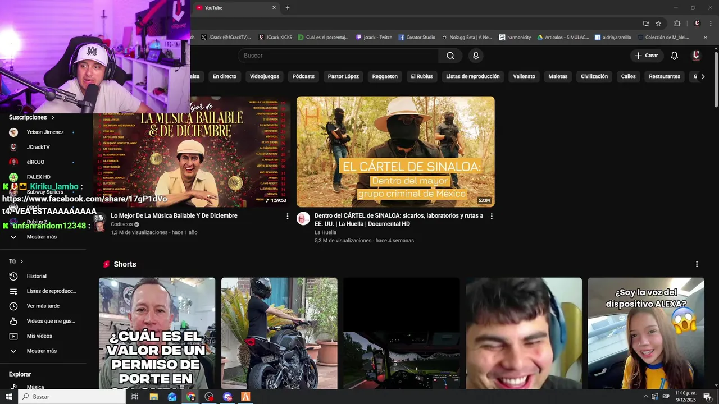The width and height of the screenshot is (719, 404).
Task: Select the Maletas filter chip
Action: (558, 76)
